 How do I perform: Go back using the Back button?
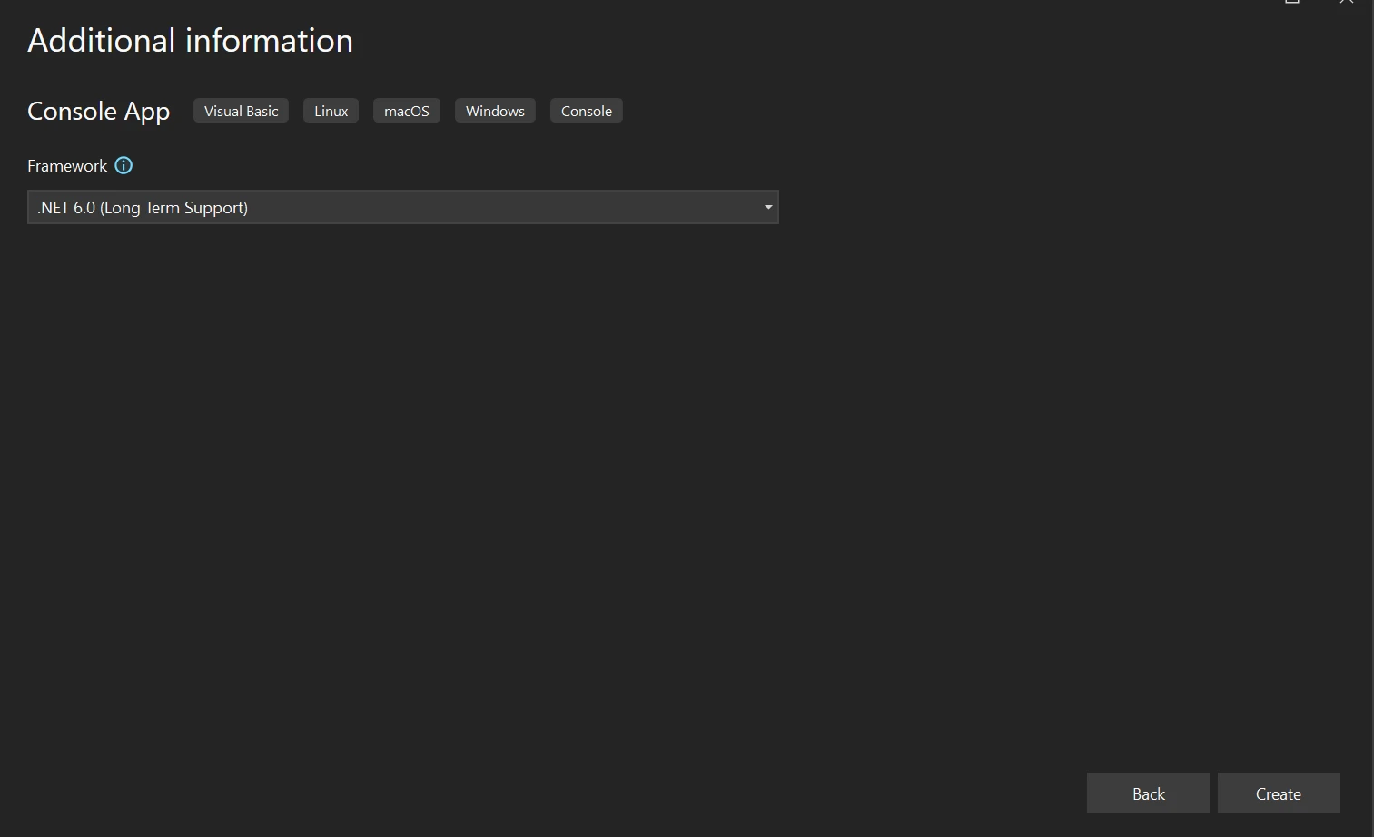pyautogui.click(x=1147, y=793)
